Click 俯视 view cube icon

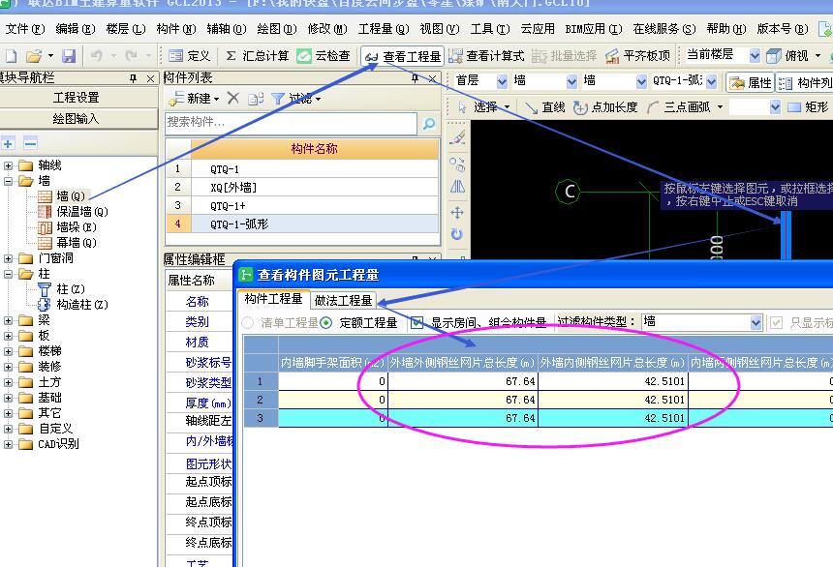coord(774,56)
